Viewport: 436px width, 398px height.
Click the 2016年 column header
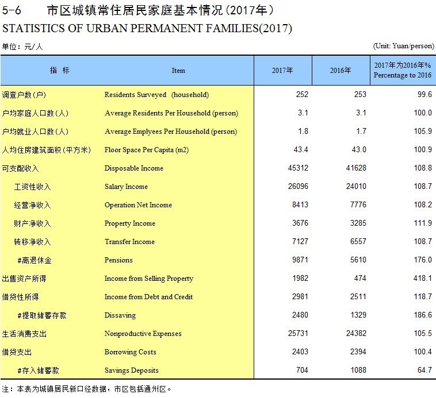341,71
